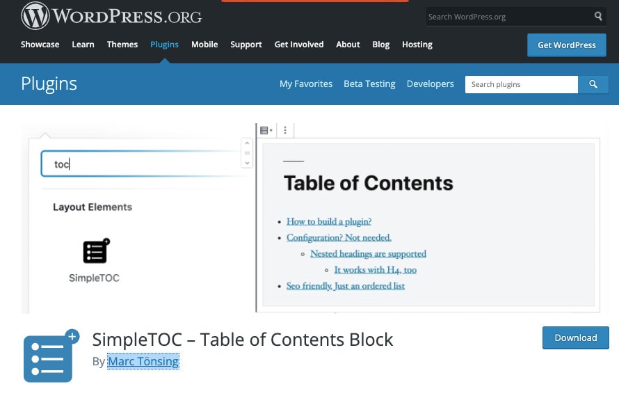The width and height of the screenshot is (619, 405).
Task: Open the Showcase menu item
Action: 40,45
